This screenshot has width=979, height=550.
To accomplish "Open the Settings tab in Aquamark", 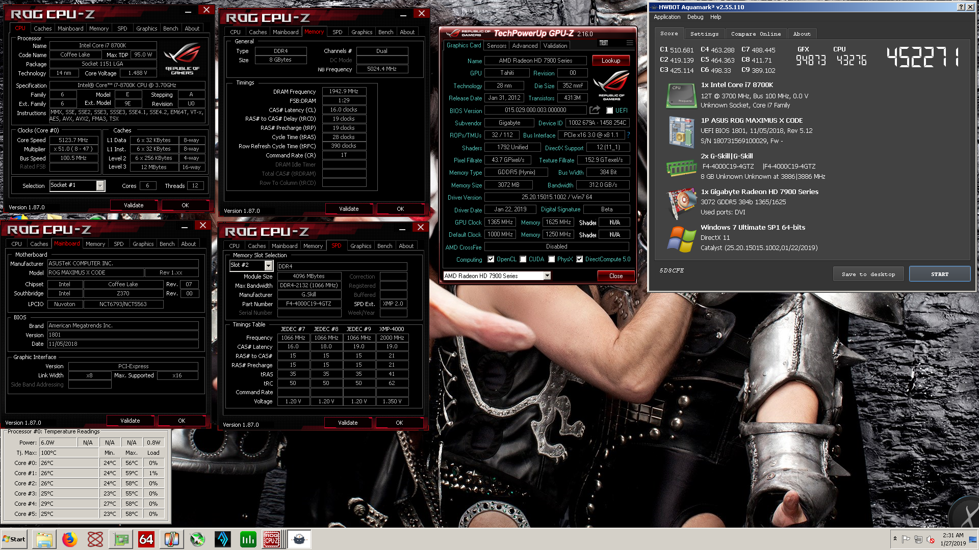I will click(704, 34).
